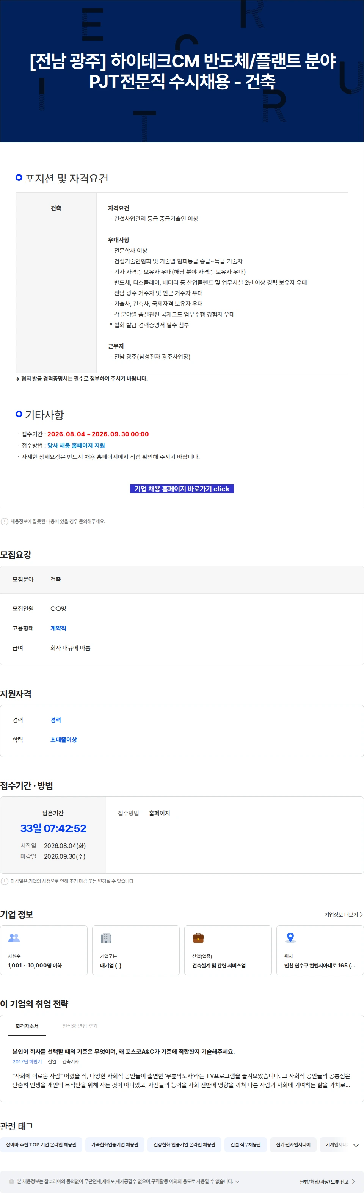
Task: Click the arrow icon next to 오류 신고
Action: point(353,1181)
